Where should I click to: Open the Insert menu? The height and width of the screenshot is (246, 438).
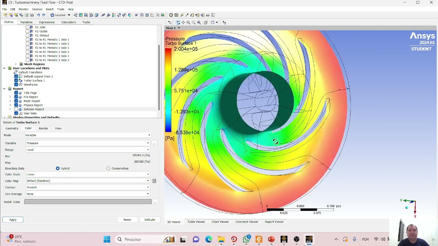point(50,9)
